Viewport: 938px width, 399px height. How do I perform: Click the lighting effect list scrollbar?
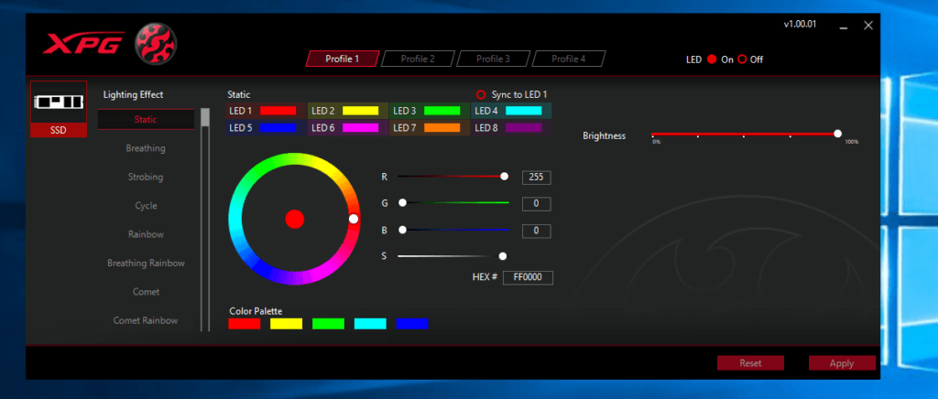(205, 117)
